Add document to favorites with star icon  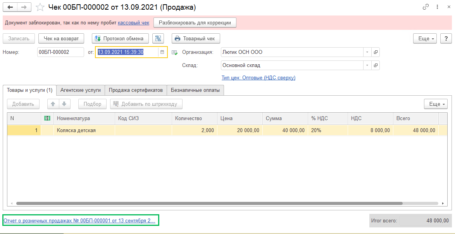pos(40,7)
